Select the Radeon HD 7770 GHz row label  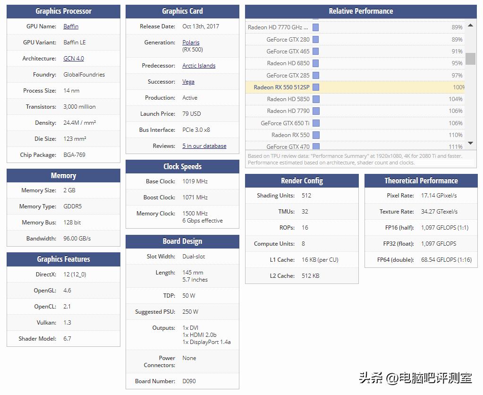coord(278,27)
